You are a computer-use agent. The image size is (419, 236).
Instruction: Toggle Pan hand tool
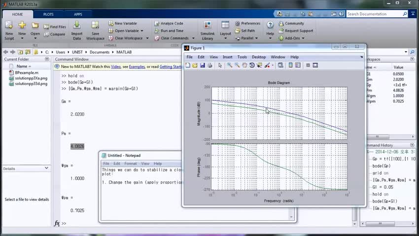(244, 65)
